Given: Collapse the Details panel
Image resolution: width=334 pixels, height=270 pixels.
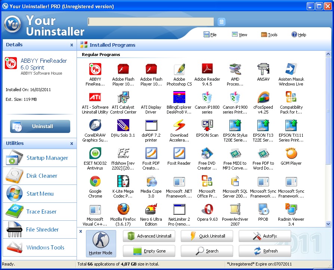Looking at the screenshot, I should coord(72,45).
